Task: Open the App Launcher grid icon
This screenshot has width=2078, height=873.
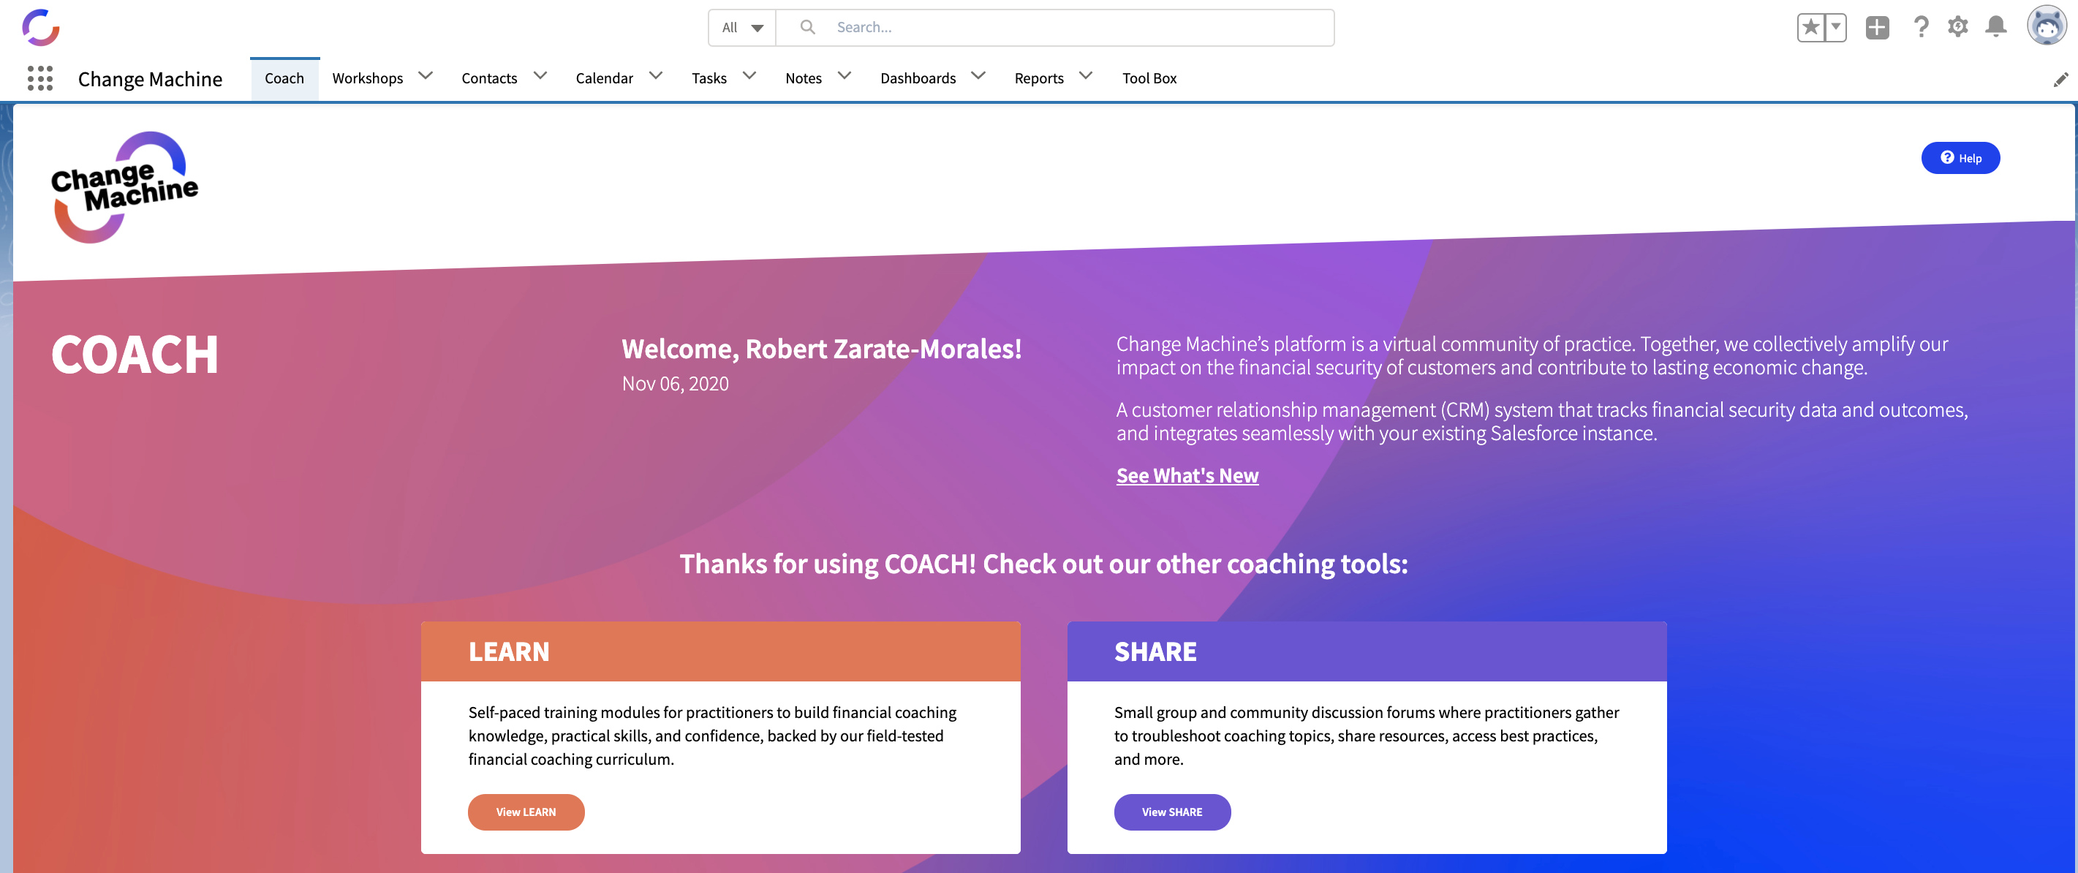Action: 39,78
